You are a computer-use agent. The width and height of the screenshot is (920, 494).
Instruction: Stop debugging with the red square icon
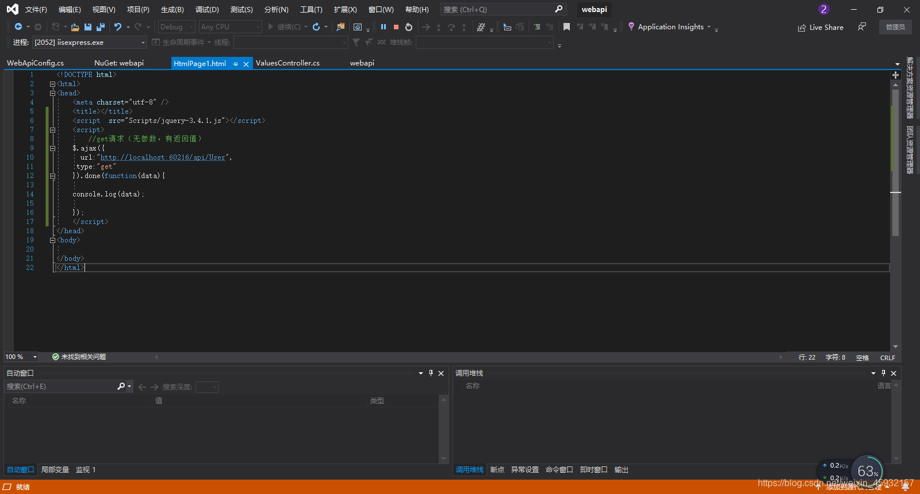(396, 27)
